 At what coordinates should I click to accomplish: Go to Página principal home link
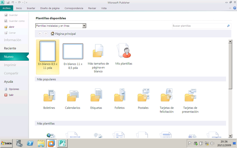[63, 34]
